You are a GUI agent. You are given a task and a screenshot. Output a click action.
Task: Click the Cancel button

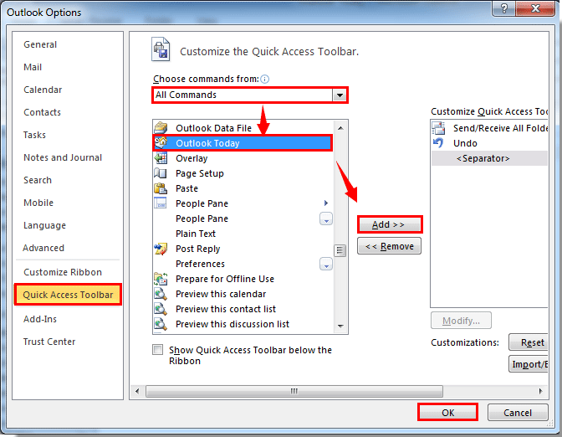click(518, 413)
